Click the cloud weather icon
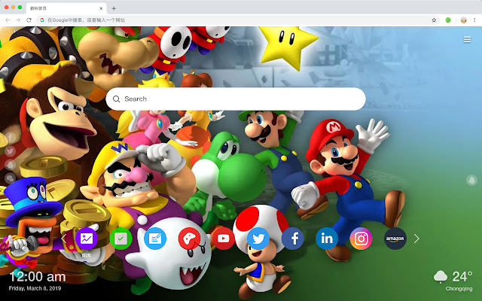This screenshot has width=482, height=301. pyautogui.click(x=441, y=276)
